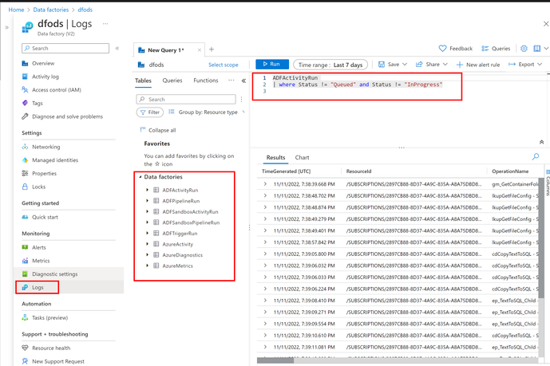Expand the ADFTriggerRun table

[x=148, y=234]
